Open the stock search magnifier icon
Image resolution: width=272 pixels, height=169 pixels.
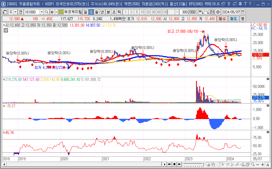pyautogui.click(x=46, y=12)
